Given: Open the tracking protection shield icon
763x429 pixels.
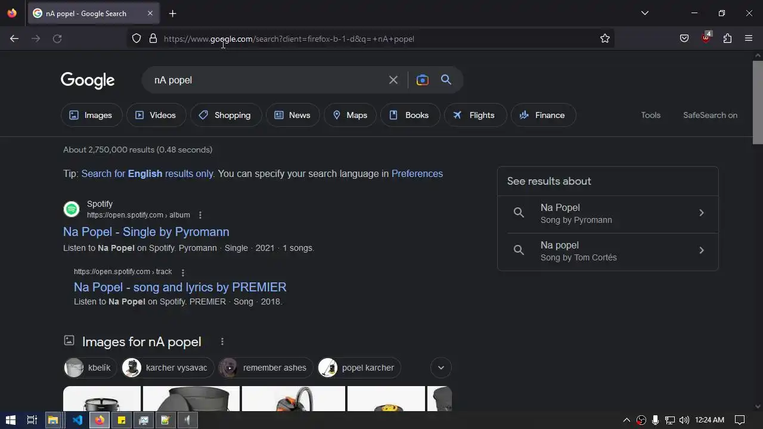Looking at the screenshot, I should point(137,39).
